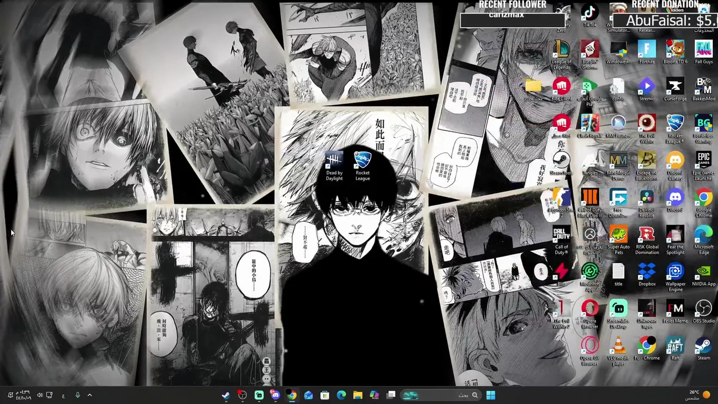Screen dimensions: 718x404
Task: Launch the Steam desktop shortcut
Action: point(703,349)
